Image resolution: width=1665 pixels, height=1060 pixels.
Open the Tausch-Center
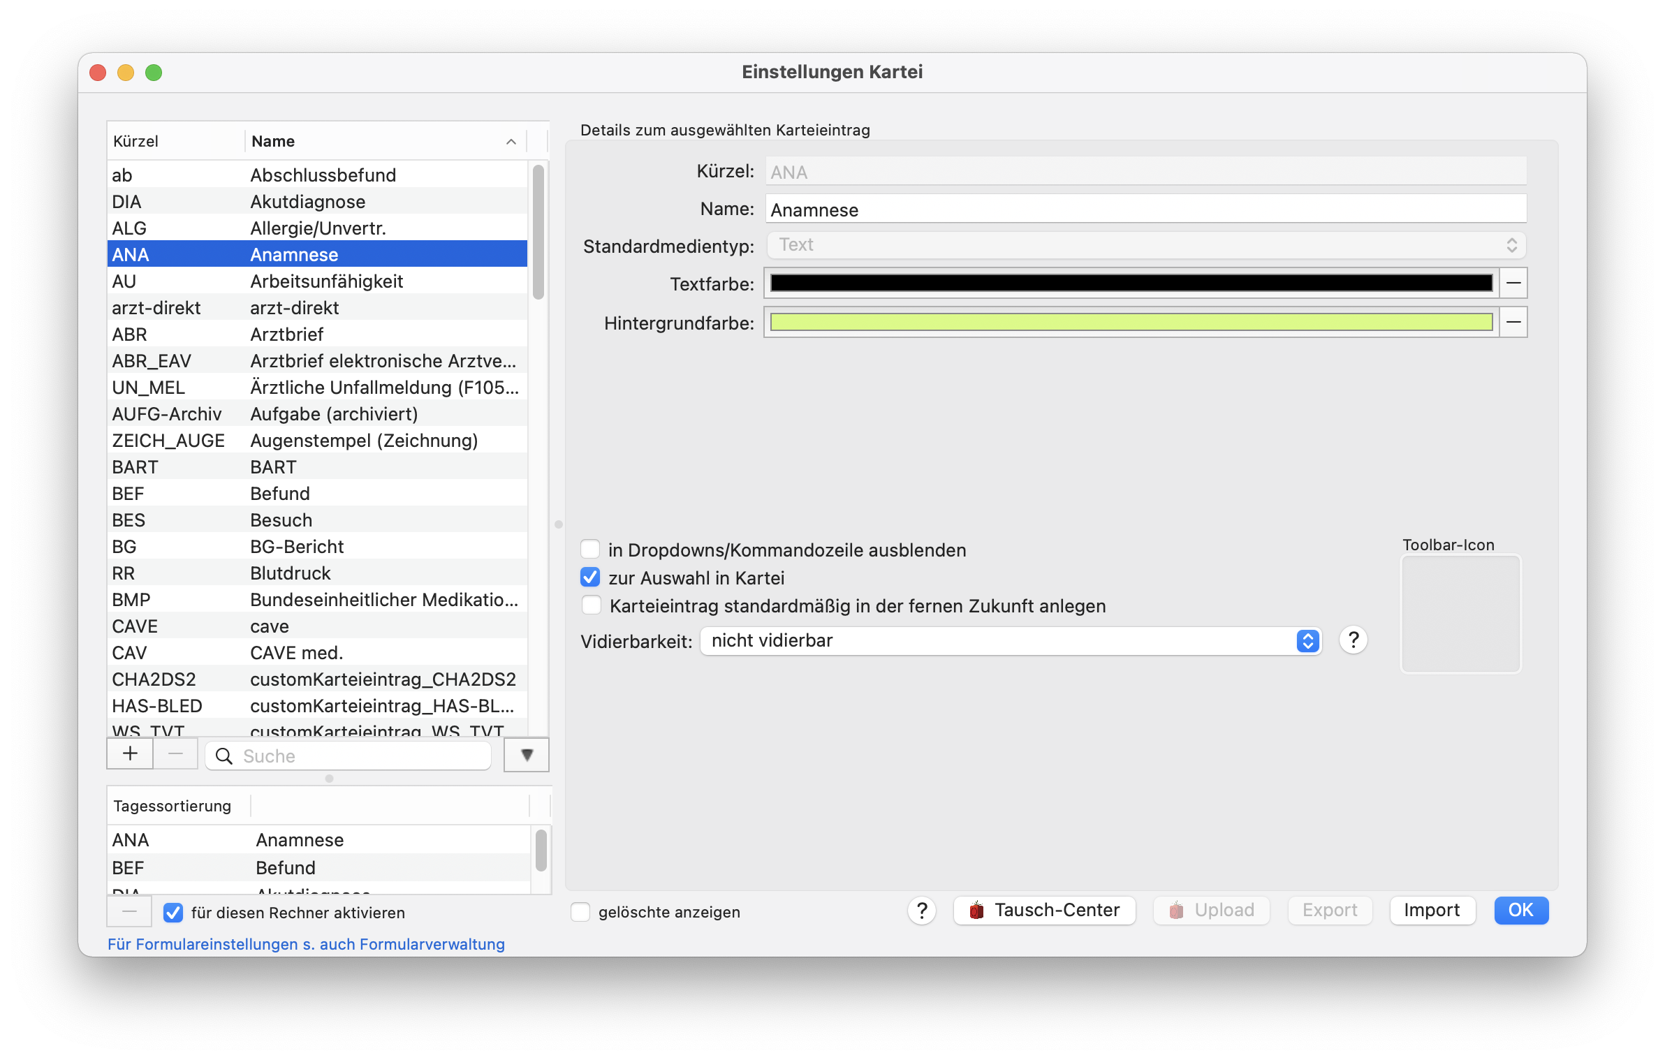(x=1044, y=911)
